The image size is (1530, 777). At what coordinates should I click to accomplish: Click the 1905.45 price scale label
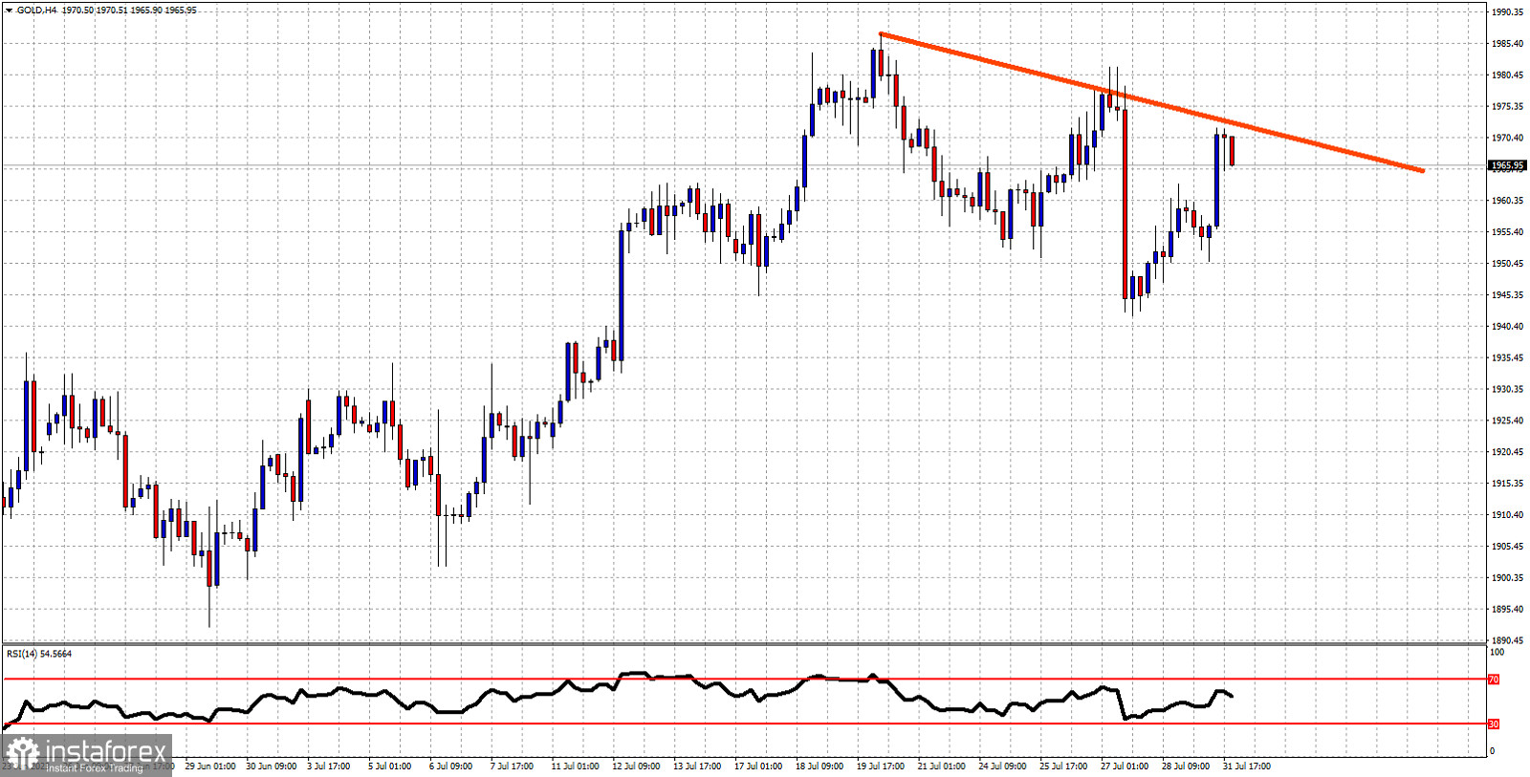[x=1508, y=547]
